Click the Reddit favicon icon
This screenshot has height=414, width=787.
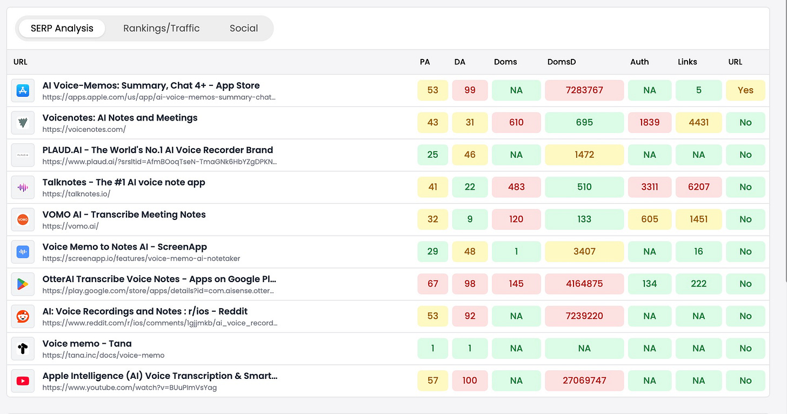tap(23, 316)
